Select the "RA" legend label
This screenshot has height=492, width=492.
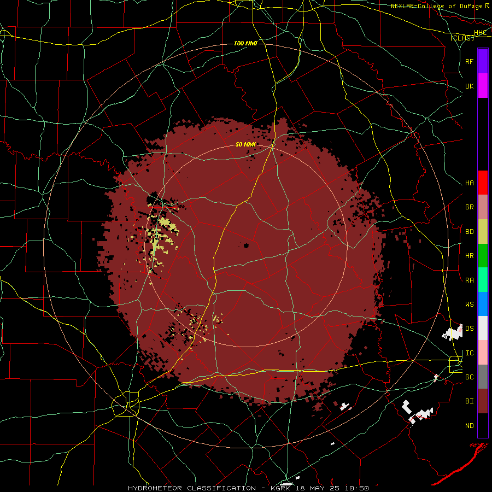pyautogui.click(x=470, y=280)
